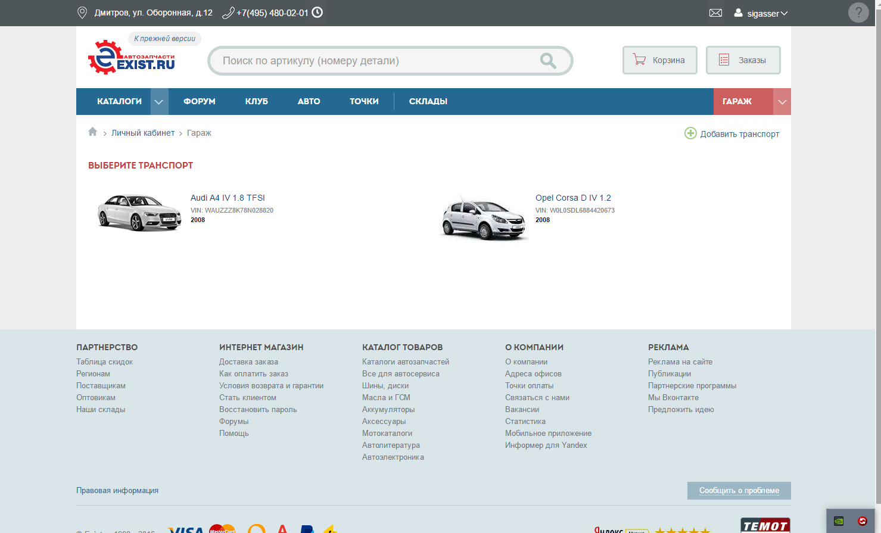Open help with the question mark icon
Image resolution: width=881 pixels, height=533 pixels.
[x=858, y=13]
